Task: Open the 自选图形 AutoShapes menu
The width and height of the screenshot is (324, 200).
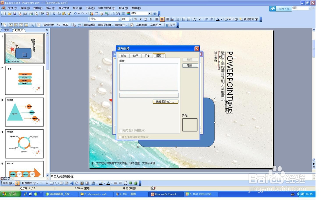Action: 30,183
